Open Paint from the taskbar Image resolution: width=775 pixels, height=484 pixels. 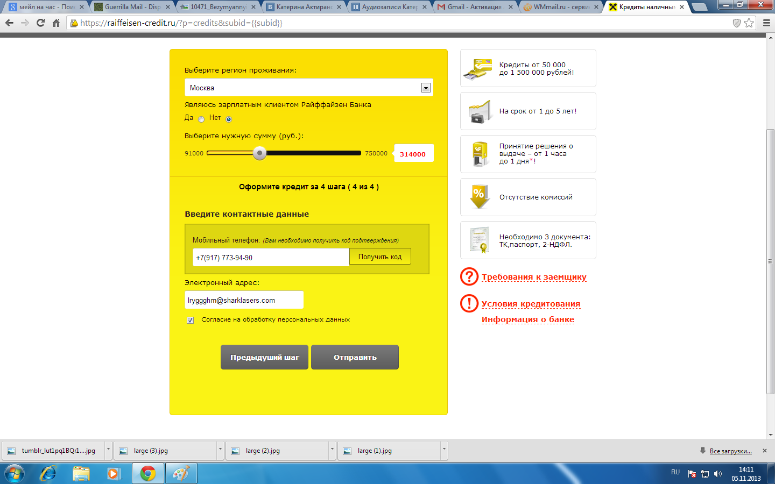[x=181, y=474]
